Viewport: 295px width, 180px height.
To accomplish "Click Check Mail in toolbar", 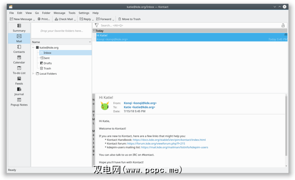I will click(x=64, y=19).
